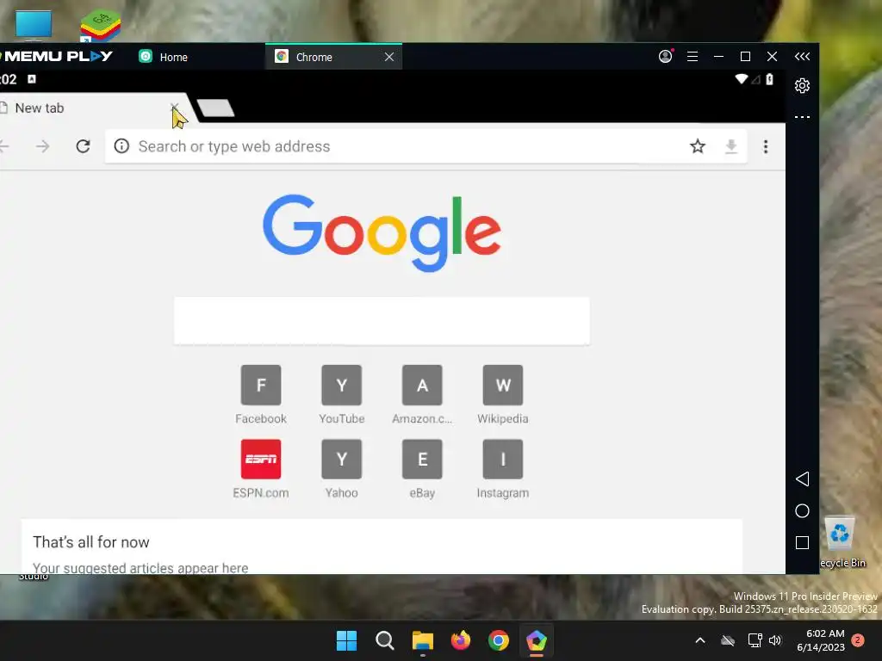Click the Android recents square button
Screen dimensions: 882x661
pyautogui.click(x=802, y=542)
